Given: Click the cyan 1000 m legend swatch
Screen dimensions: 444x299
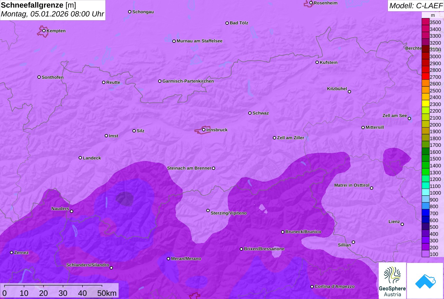Looking at the screenshot, I should (x=425, y=193).
